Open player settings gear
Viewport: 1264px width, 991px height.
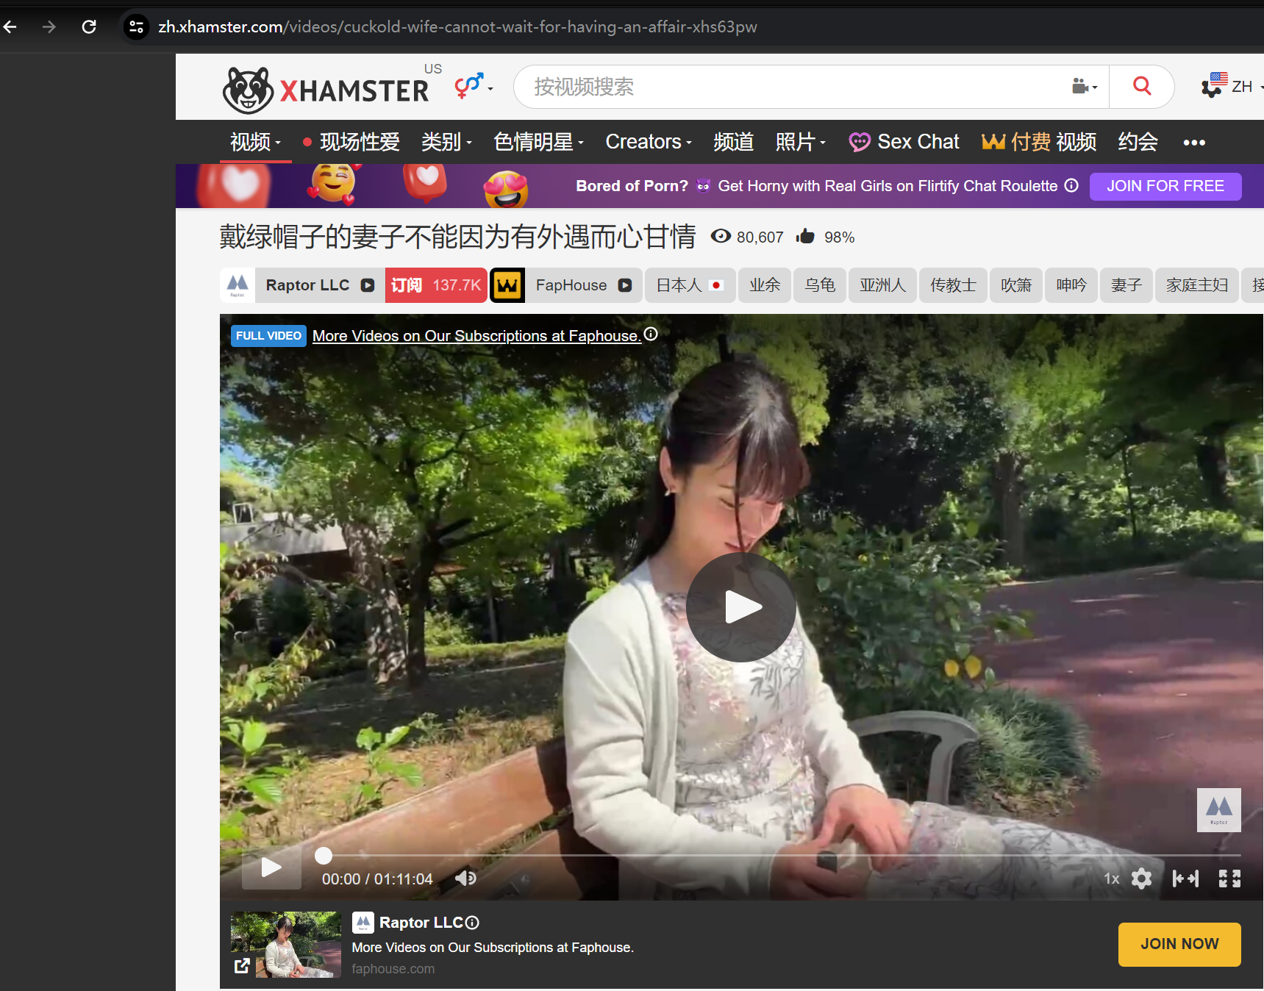[1141, 878]
